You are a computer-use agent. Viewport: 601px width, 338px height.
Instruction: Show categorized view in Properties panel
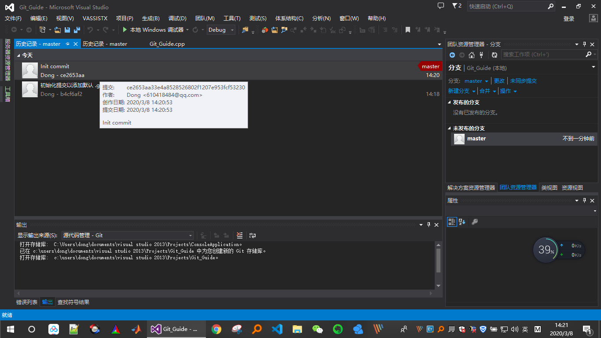tap(452, 222)
